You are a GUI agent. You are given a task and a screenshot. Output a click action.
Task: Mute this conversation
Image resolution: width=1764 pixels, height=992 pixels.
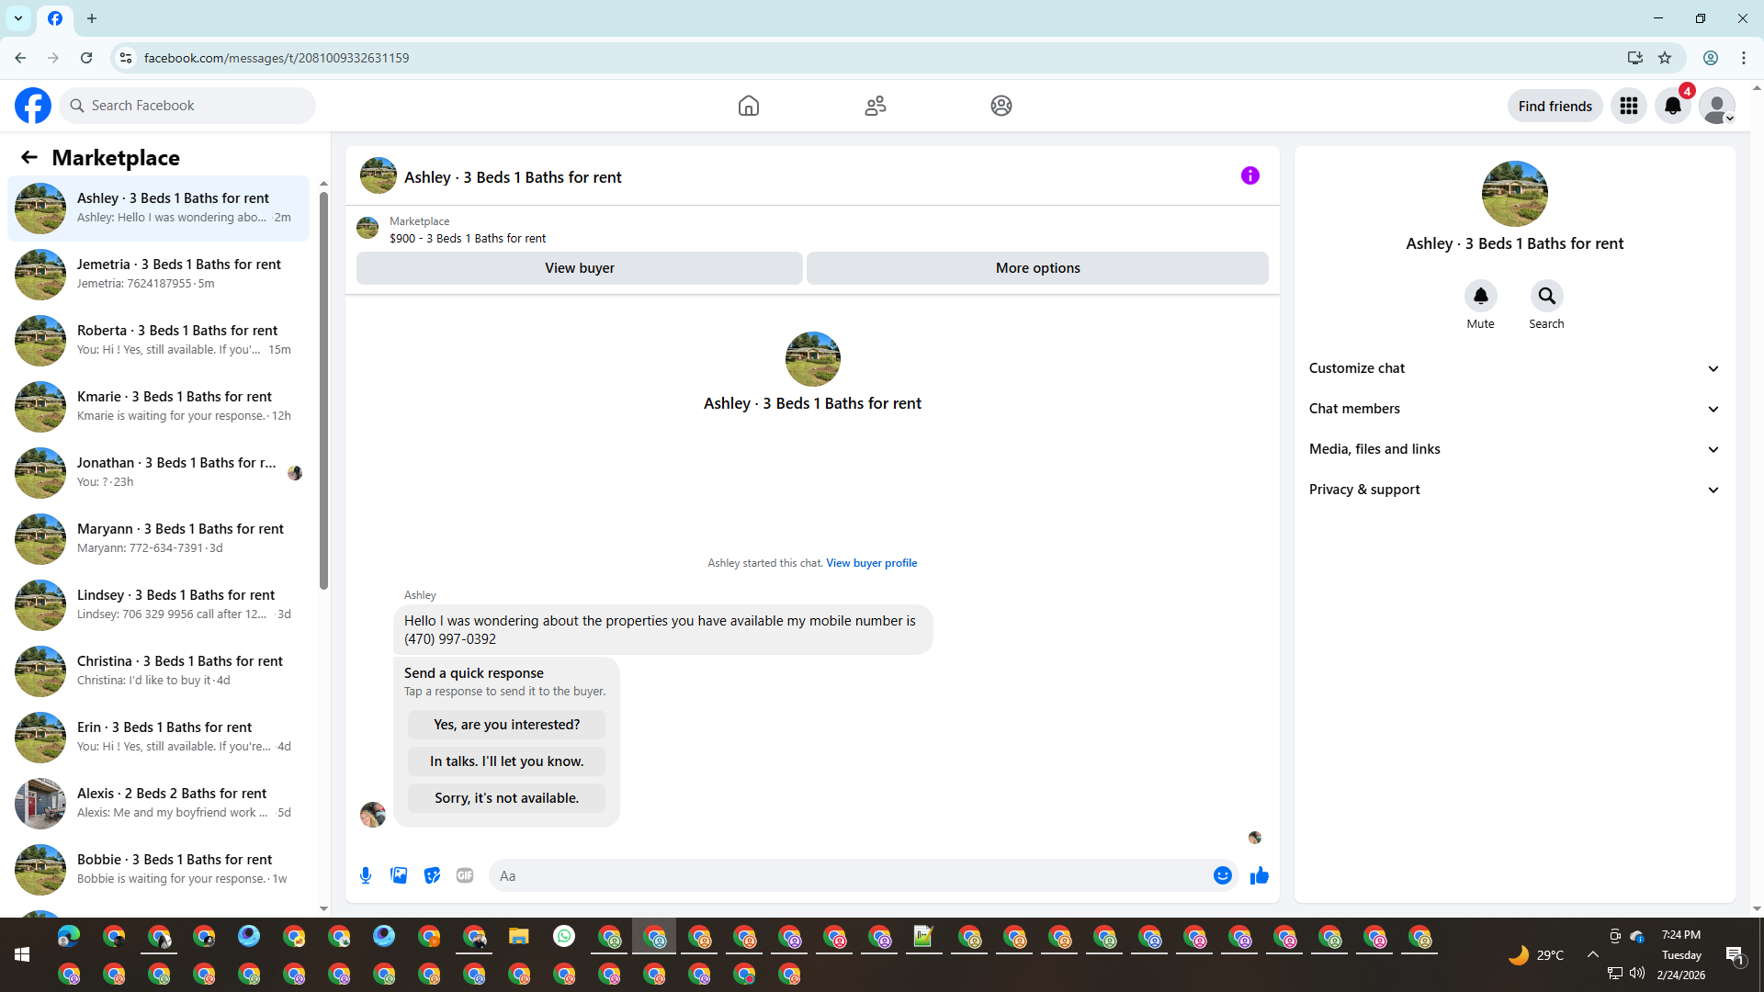tap(1480, 296)
